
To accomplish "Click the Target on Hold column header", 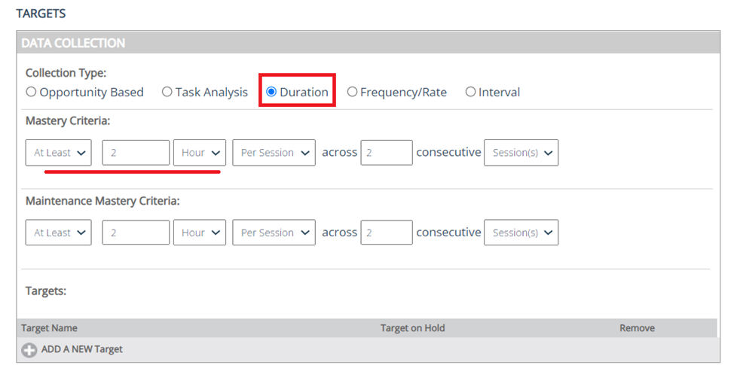I will (412, 328).
